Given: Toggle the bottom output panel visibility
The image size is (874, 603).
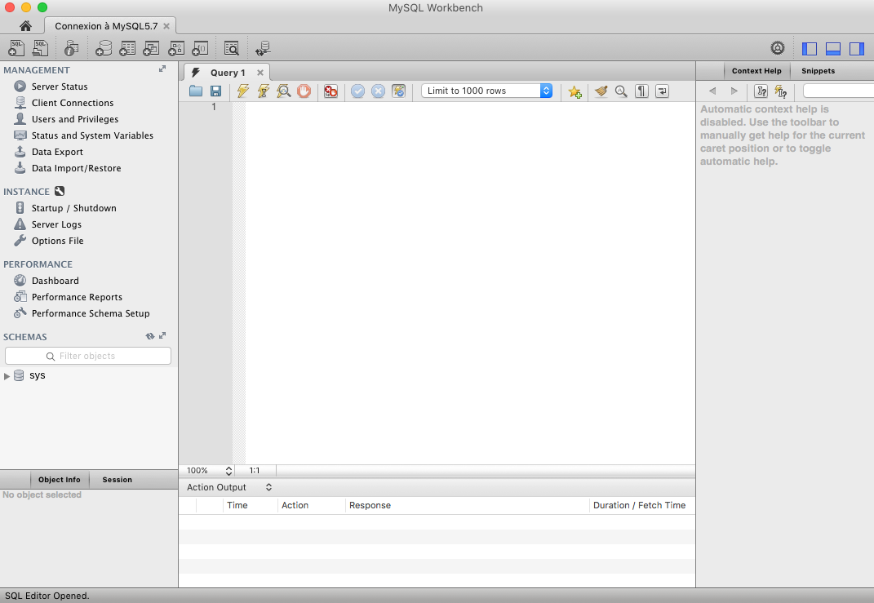Looking at the screenshot, I should (x=833, y=49).
